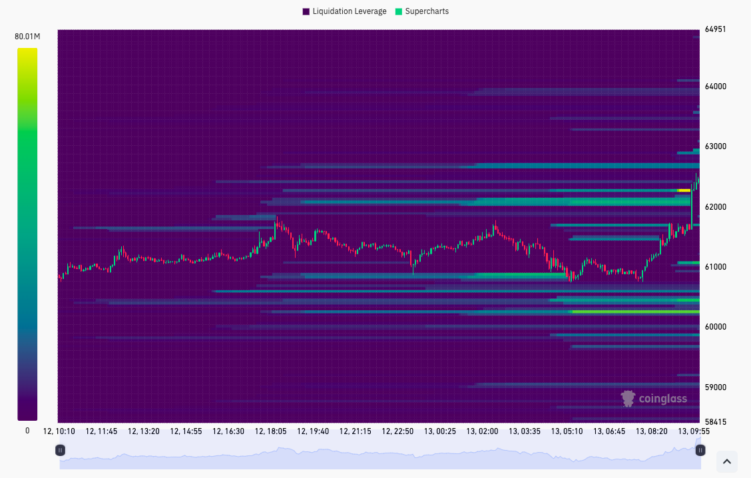Click the scroll-to-top chevron button
The height and width of the screenshot is (478, 751).
coord(726,462)
